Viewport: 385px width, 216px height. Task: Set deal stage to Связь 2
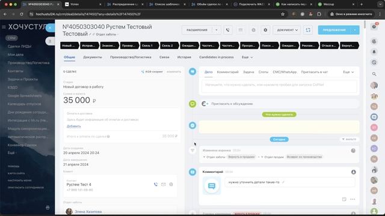(x=170, y=46)
